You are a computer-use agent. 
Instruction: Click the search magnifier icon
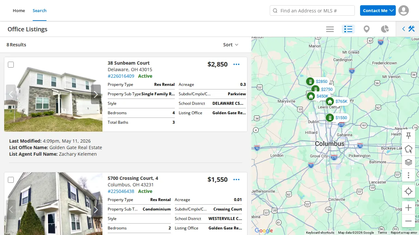point(275,10)
